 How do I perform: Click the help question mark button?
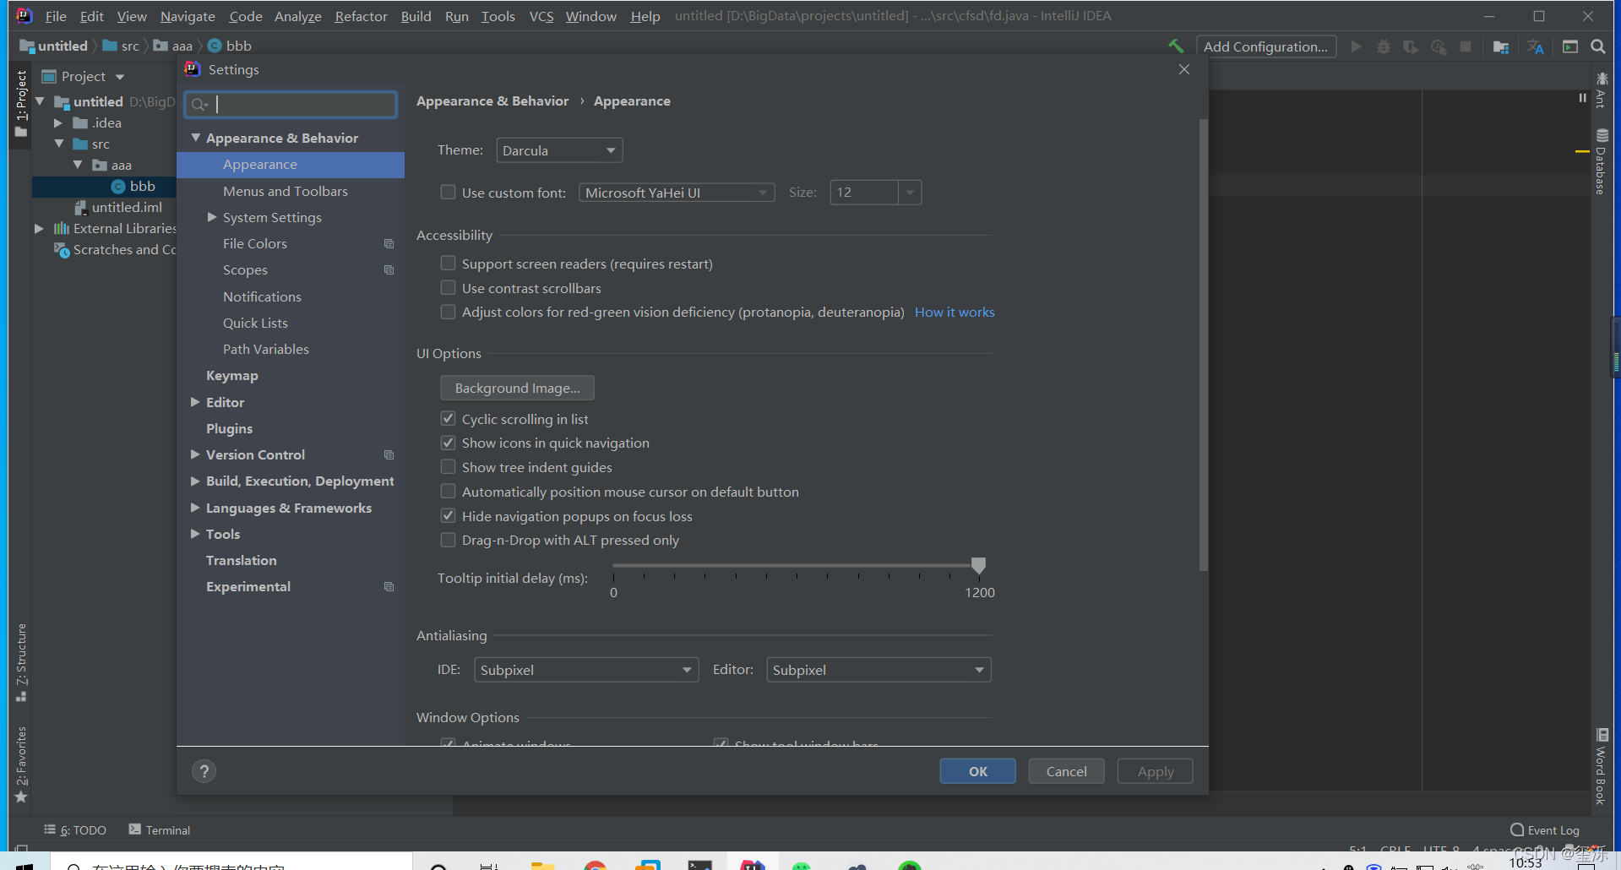pyautogui.click(x=204, y=771)
